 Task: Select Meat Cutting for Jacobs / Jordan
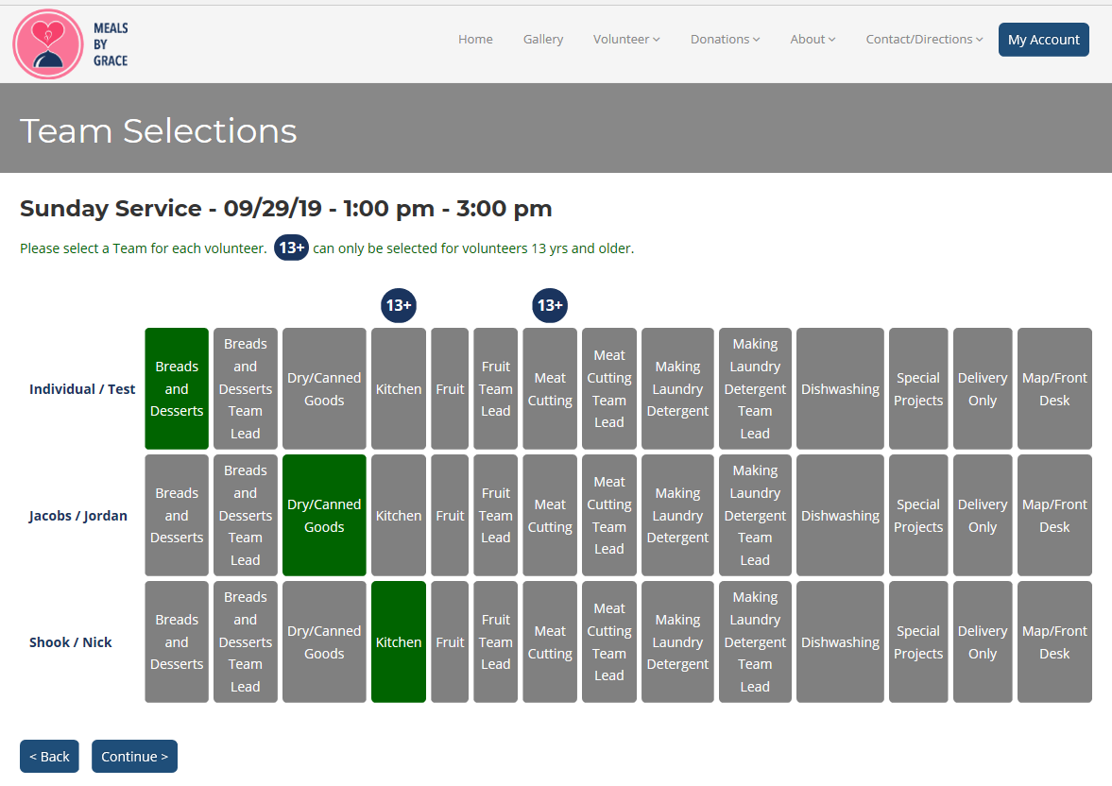(x=550, y=515)
